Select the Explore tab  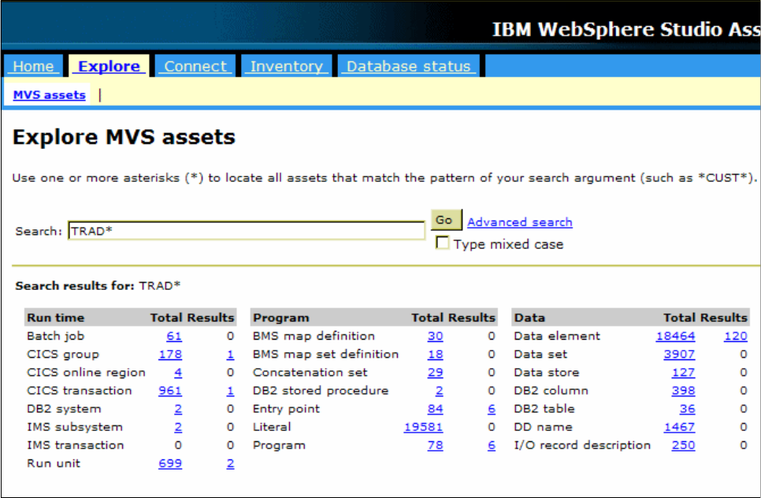109,66
